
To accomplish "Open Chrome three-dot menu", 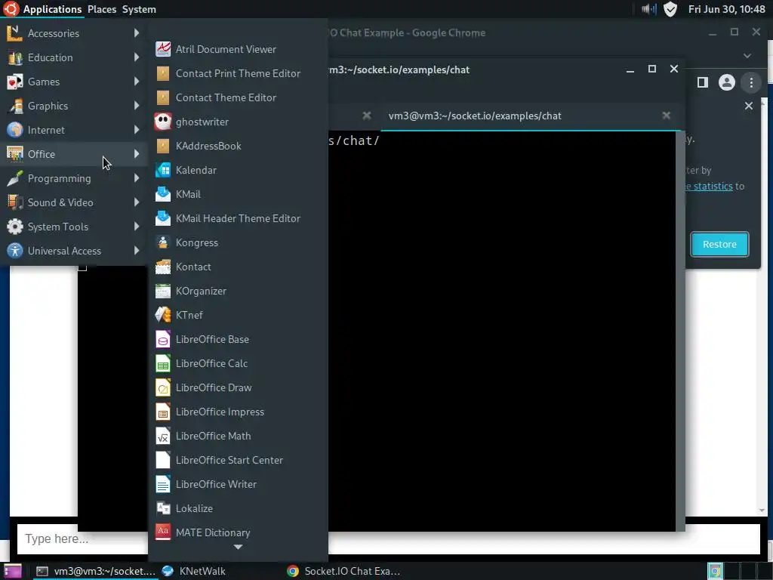I will pyautogui.click(x=751, y=82).
